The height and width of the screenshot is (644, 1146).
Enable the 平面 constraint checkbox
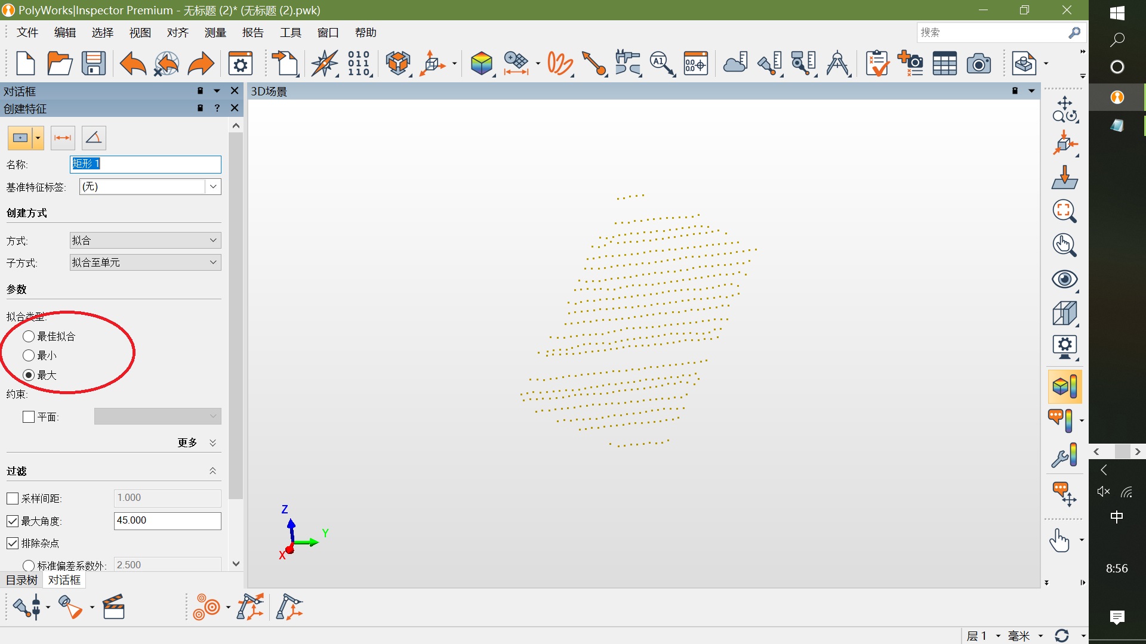[x=29, y=417]
